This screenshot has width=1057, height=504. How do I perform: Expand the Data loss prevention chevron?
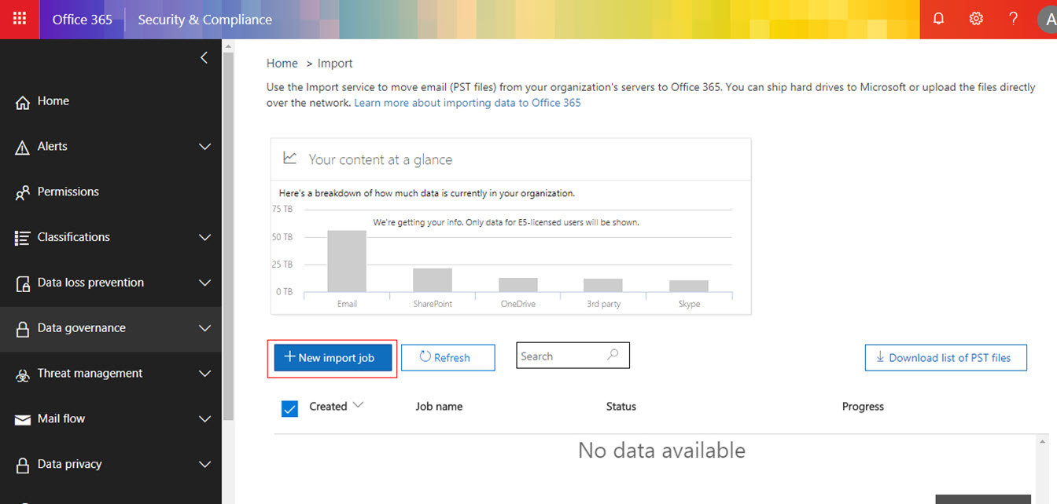[x=205, y=283]
